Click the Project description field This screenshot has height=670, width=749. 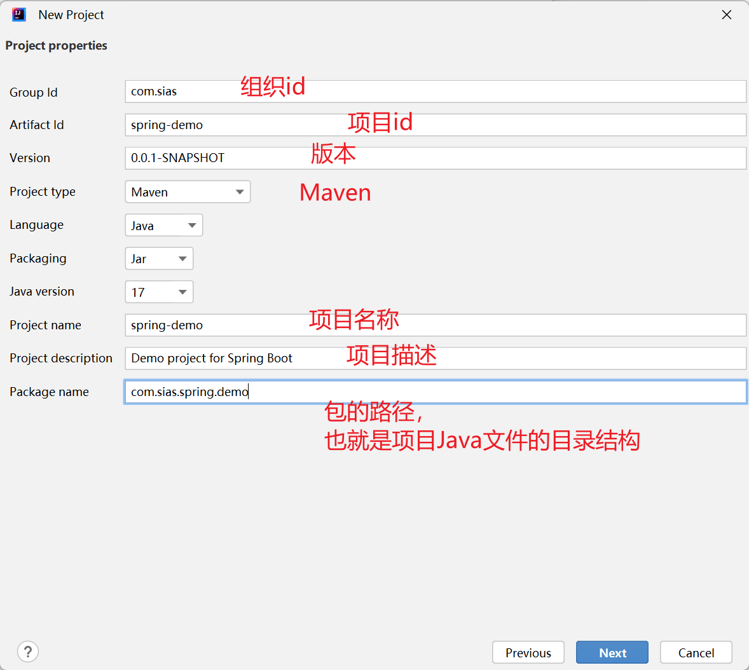pos(435,358)
